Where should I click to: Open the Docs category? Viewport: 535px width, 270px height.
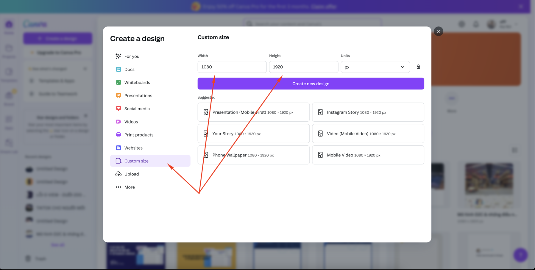coord(150,69)
